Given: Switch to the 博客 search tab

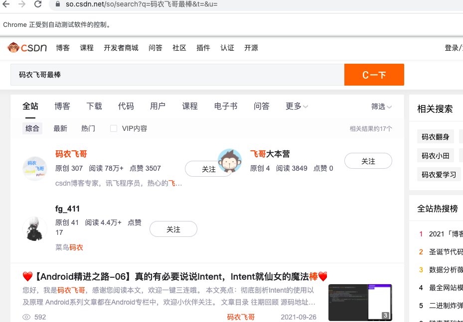Looking at the screenshot, I should (x=62, y=106).
